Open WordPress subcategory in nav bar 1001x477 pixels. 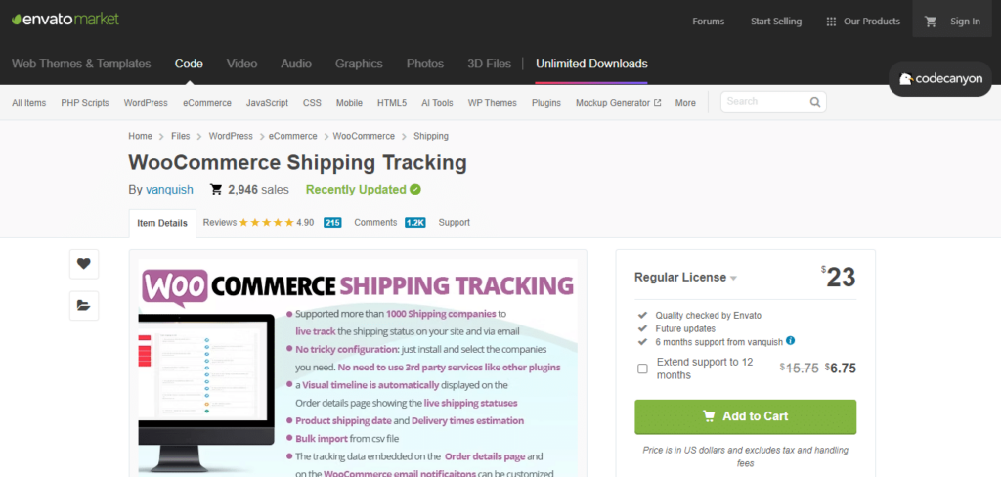146,103
